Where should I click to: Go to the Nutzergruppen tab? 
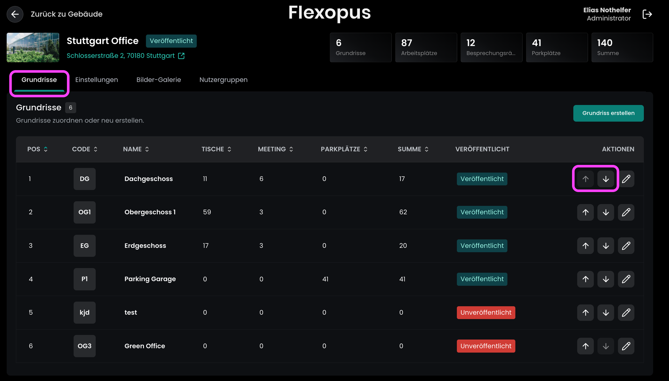tap(223, 80)
